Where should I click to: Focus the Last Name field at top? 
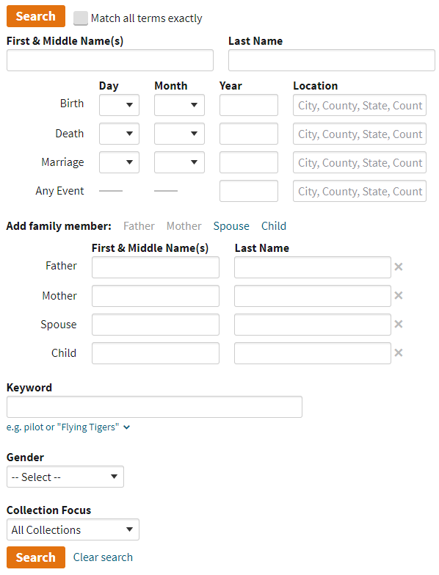pyautogui.click(x=332, y=60)
